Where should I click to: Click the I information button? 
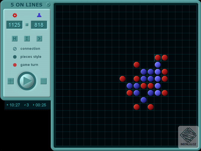27,39
